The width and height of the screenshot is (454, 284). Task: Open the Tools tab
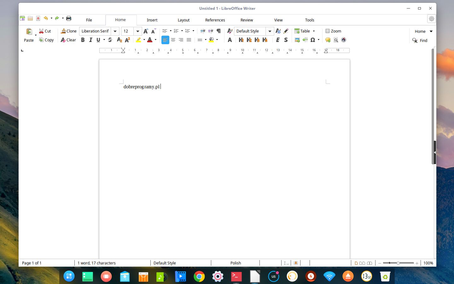[x=310, y=20]
